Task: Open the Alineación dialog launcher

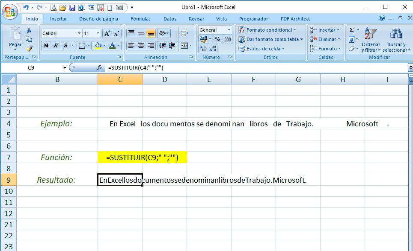Action: click(x=191, y=57)
